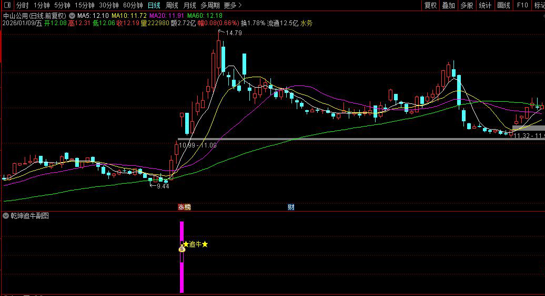Click the money bag signal icon

point(182,248)
